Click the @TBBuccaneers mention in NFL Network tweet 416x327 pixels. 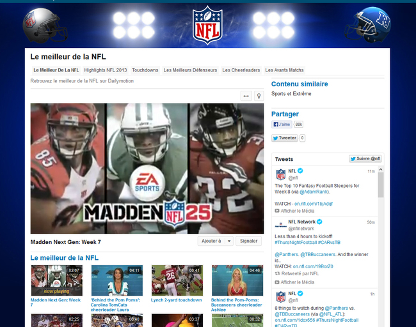point(318,254)
